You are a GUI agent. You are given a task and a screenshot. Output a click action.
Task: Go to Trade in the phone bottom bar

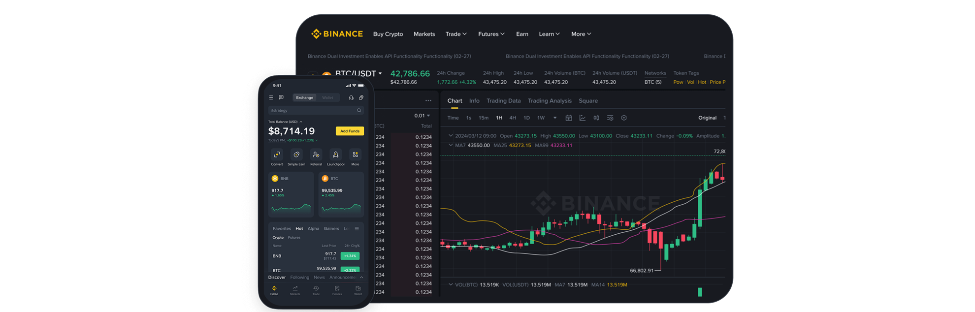pyautogui.click(x=316, y=290)
